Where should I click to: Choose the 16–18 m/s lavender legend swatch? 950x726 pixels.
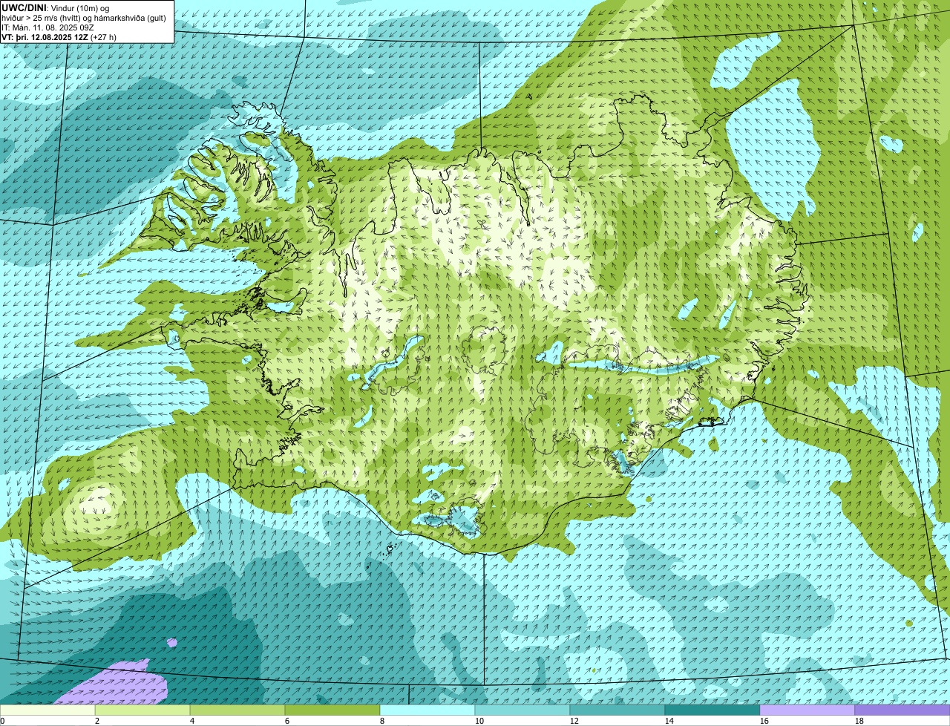click(807, 710)
